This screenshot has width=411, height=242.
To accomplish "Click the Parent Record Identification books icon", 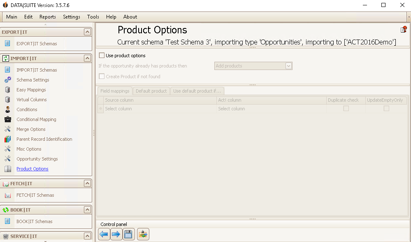I will [7, 139].
